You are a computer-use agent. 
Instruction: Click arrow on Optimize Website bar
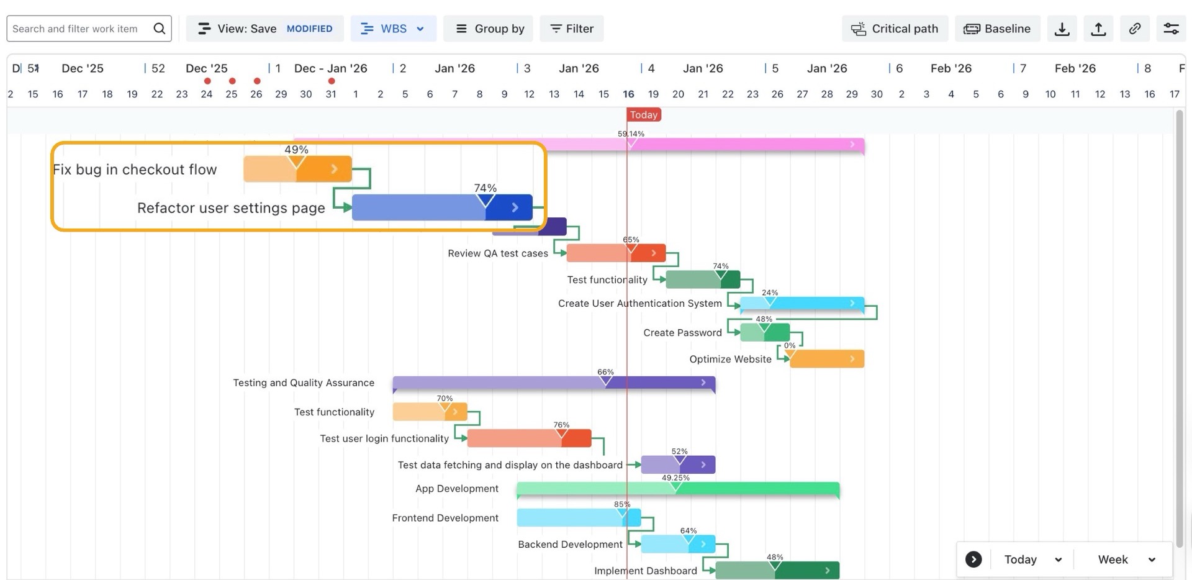[852, 359]
